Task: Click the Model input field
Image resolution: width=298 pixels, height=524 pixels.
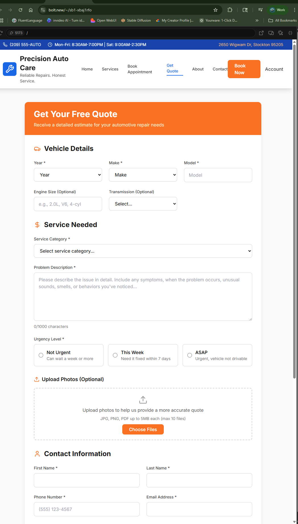Action: (x=218, y=175)
